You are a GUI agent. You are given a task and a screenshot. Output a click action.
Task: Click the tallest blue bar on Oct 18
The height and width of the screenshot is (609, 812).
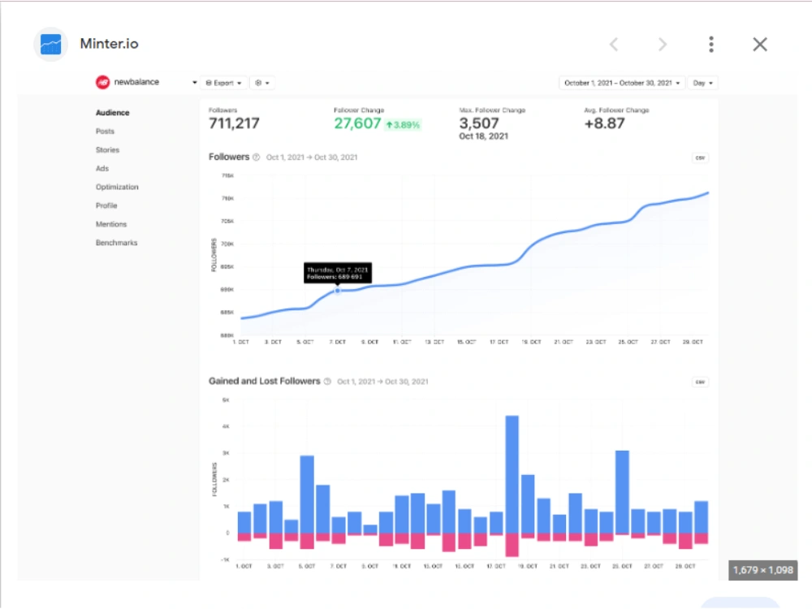coord(512,474)
